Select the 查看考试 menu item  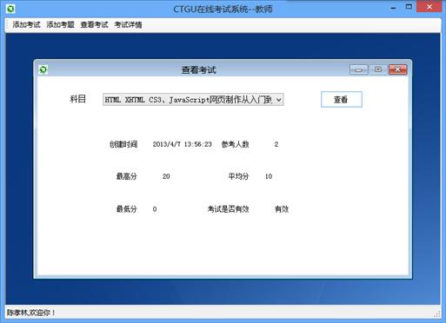[94, 25]
